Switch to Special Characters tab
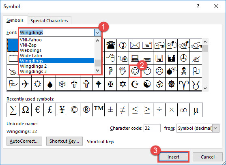The height and width of the screenshot is (165, 226). (x=49, y=21)
